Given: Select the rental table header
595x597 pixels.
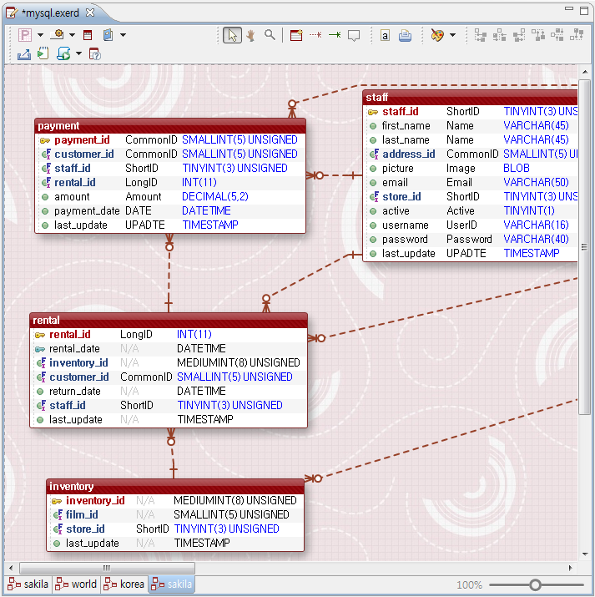Looking at the screenshot, I should point(169,321).
